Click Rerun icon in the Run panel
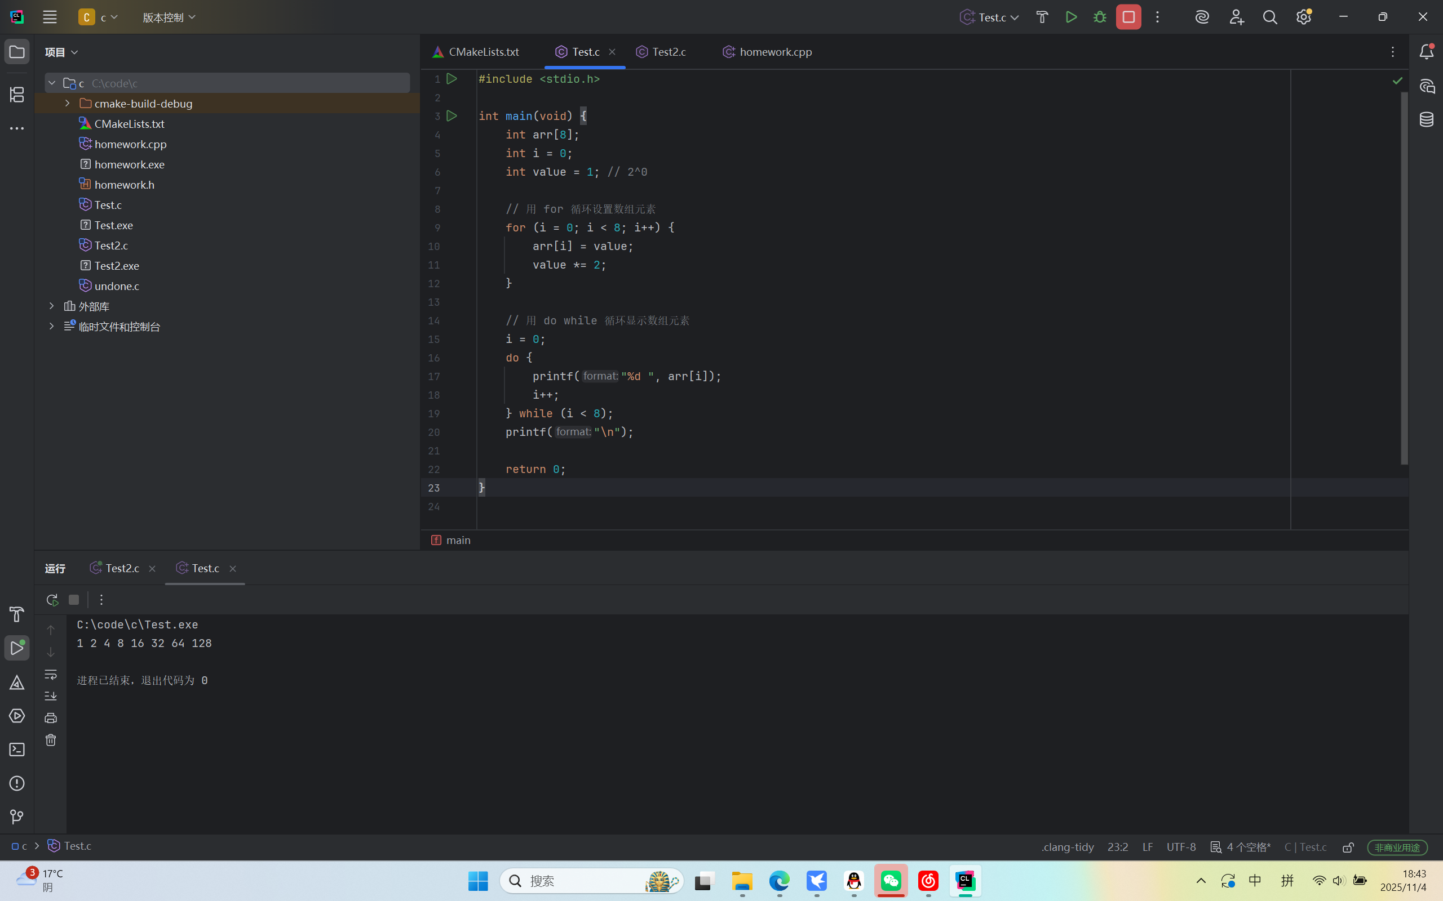 pyautogui.click(x=52, y=600)
